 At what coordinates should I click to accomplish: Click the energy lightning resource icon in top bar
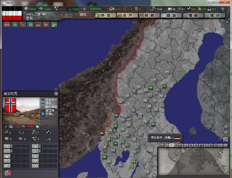pos(26,9)
